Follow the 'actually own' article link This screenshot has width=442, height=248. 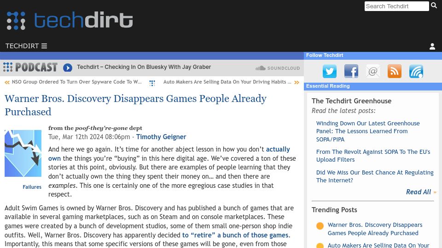(278, 149)
